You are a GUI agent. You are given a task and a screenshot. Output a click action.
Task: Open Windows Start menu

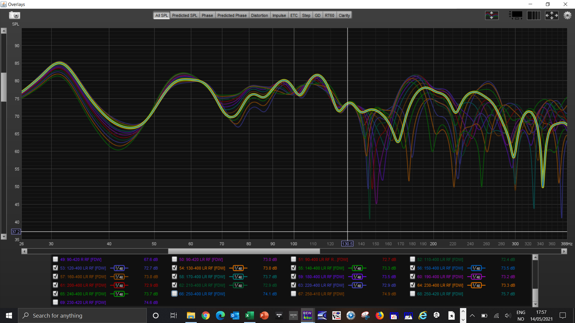(x=9, y=316)
